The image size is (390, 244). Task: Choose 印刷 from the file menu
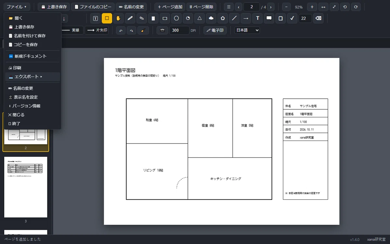(x=32, y=68)
